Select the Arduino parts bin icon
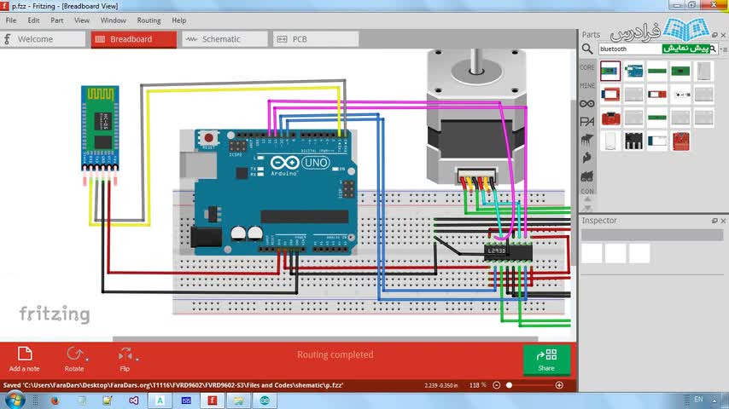 point(587,103)
